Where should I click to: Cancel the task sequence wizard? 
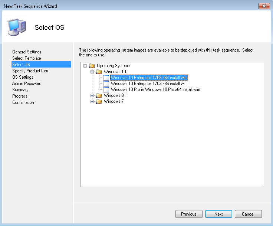click(248, 214)
